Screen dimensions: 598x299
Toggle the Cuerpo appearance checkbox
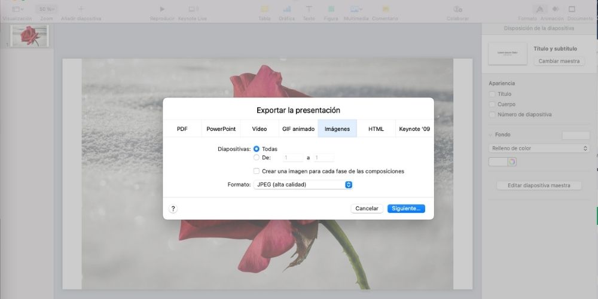(492, 104)
